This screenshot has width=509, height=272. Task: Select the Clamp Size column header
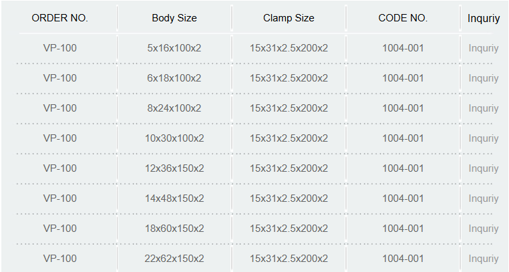click(289, 18)
